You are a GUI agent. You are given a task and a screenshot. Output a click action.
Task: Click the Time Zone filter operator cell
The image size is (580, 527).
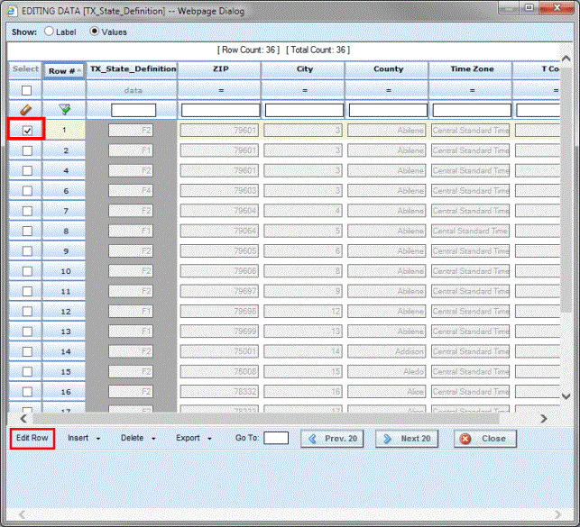point(471,90)
